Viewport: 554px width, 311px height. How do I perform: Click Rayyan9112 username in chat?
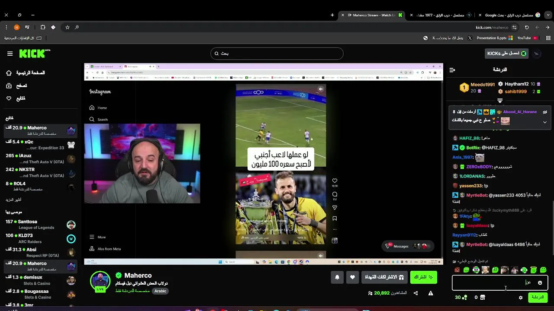464,235
